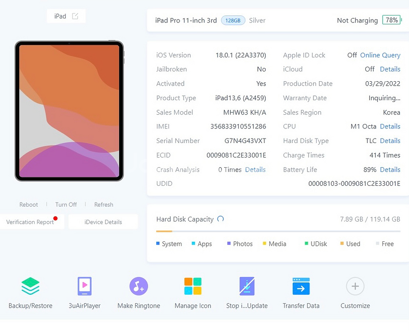This screenshot has width=409, height=331.
Task: Click the 78% battery indicator
Action: tap(392, 20)
